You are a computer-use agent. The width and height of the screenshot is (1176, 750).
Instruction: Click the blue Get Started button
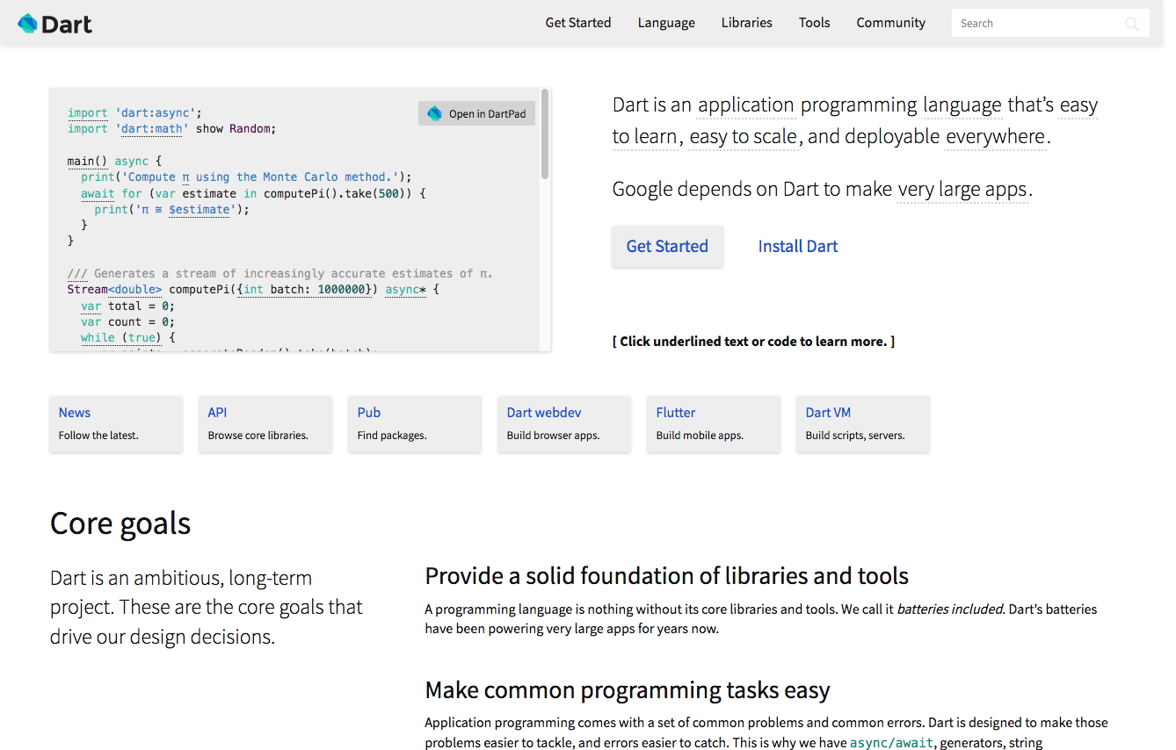click(667, 247)
